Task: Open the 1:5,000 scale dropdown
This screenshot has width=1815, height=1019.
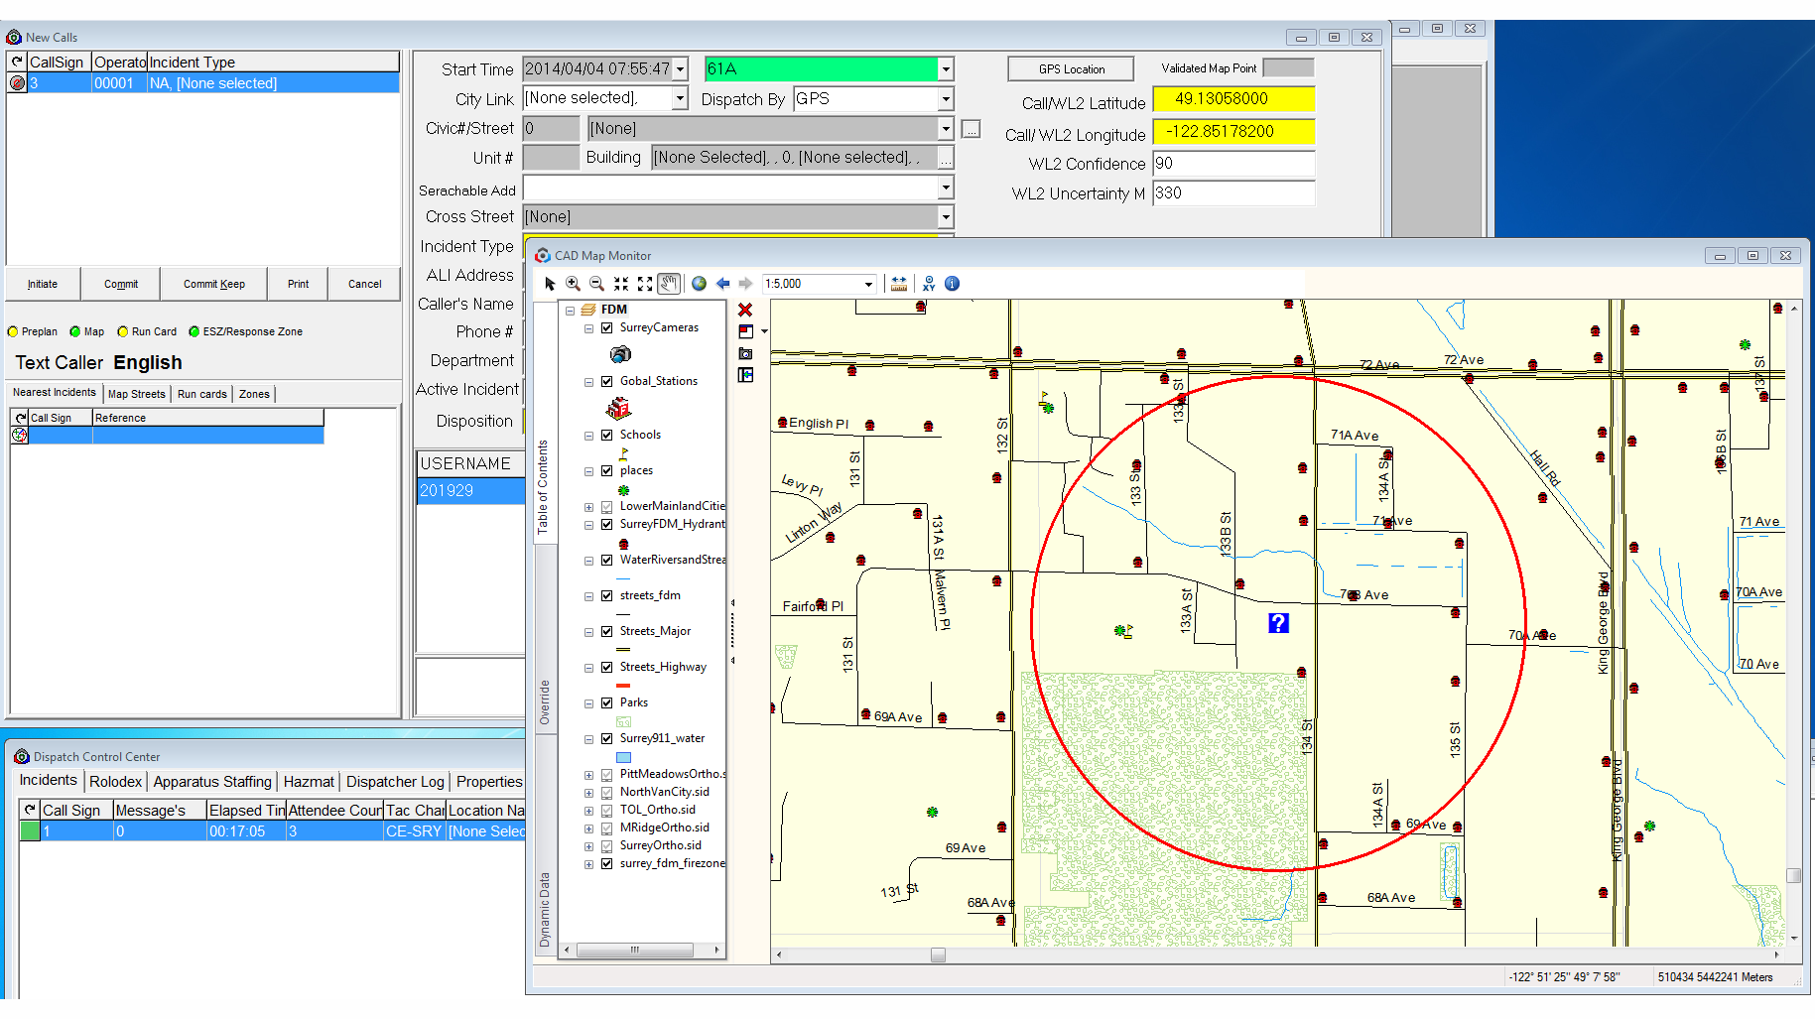Action: coord(866,283)
